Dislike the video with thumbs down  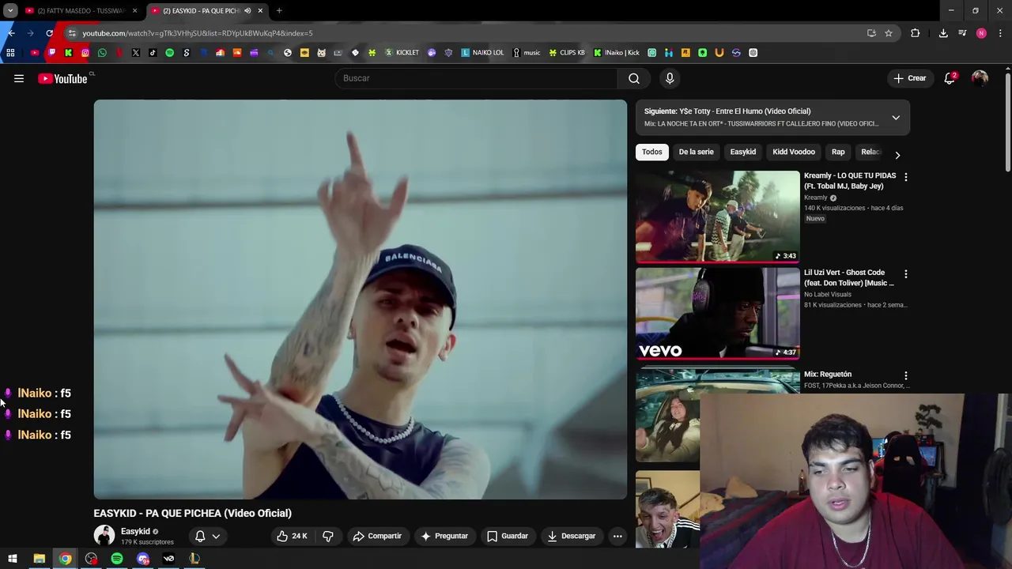(x=328, y=536)
